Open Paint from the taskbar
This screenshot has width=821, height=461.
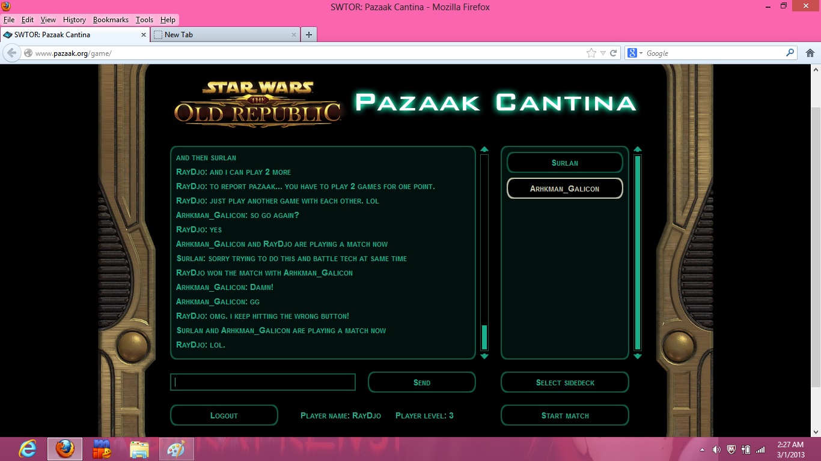point(176,449)
